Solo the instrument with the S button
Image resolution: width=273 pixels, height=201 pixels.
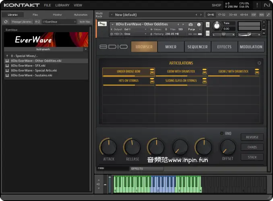click(208, 25)
